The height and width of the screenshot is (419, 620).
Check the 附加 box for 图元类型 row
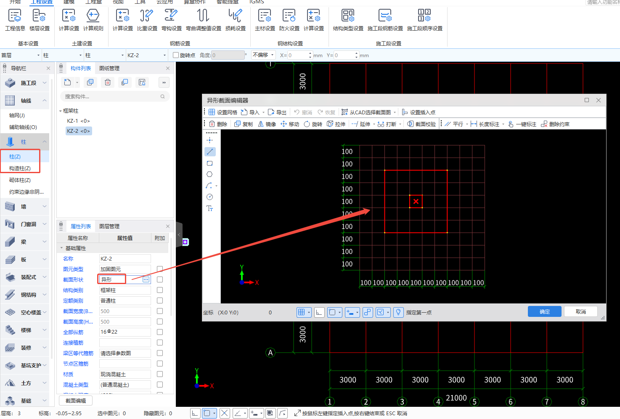160,269
